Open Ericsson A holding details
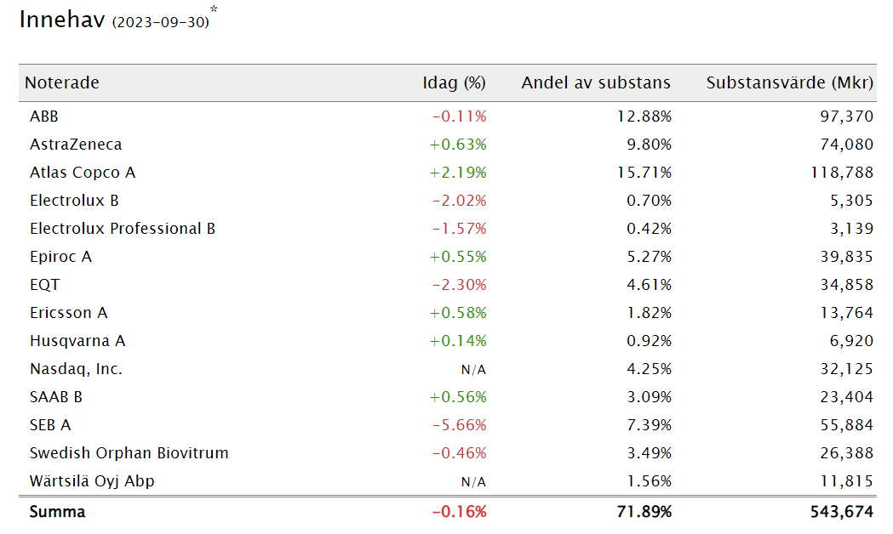Image resolution: width=893 pixels, height=534 pixels. coord(68,313)
